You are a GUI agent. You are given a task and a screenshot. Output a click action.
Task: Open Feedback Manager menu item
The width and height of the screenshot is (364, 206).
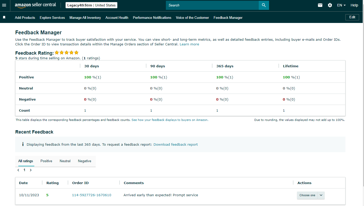point(228,18)
